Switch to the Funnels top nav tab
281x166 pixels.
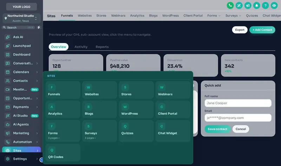[x=67, y=16]
